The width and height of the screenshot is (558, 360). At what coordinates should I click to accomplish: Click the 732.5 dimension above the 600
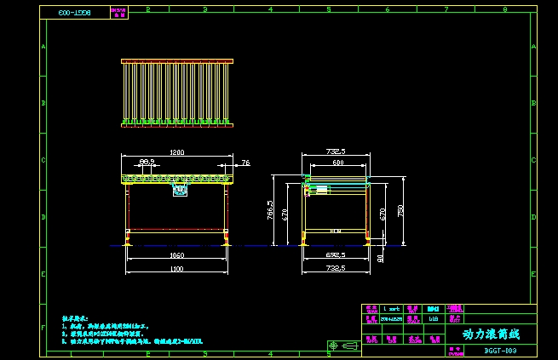336,151
